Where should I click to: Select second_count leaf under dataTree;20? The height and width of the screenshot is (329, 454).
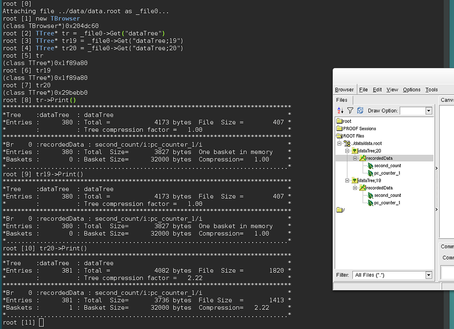387,166
